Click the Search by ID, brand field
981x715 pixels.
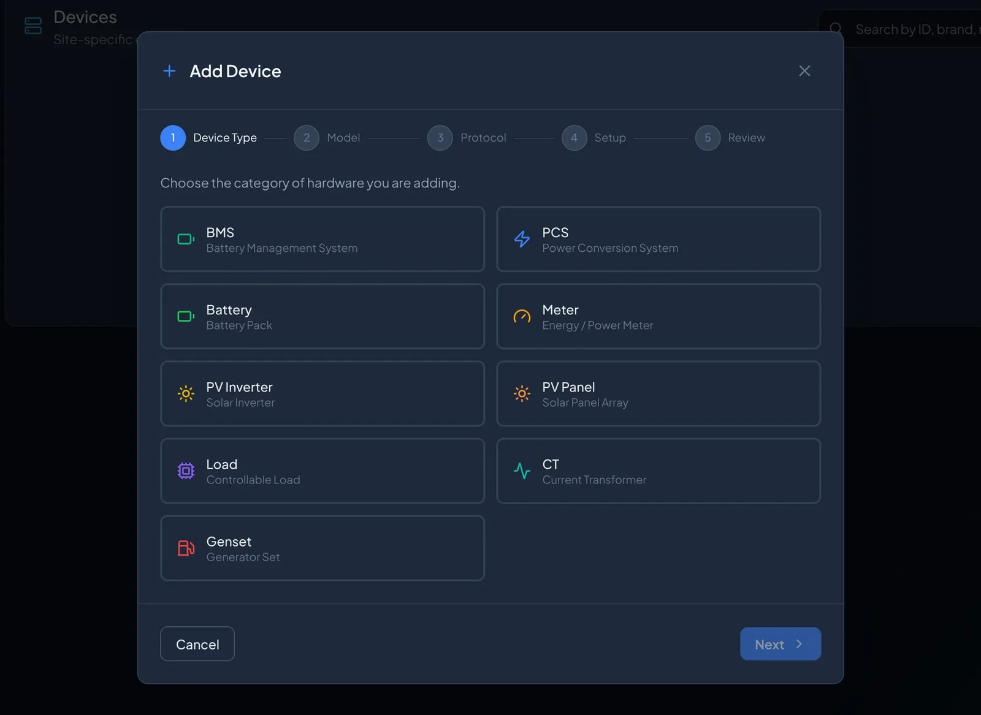(x=899, y=29)
